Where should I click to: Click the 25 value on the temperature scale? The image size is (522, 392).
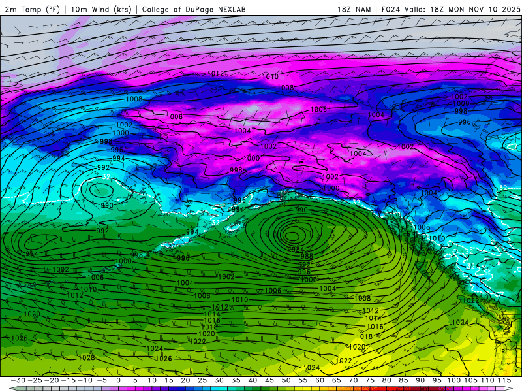202,380
